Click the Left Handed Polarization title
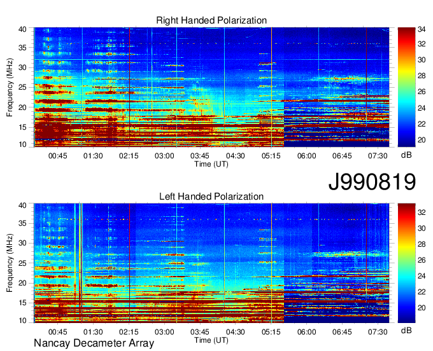Viewport: 433px width, 351px height. pos(211,196)
